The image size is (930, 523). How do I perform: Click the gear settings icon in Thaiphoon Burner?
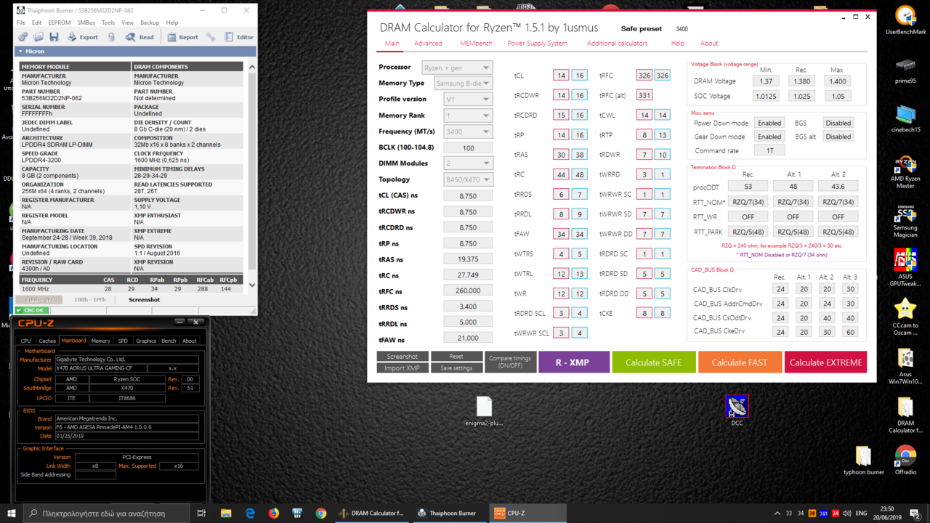pos(23,37)
